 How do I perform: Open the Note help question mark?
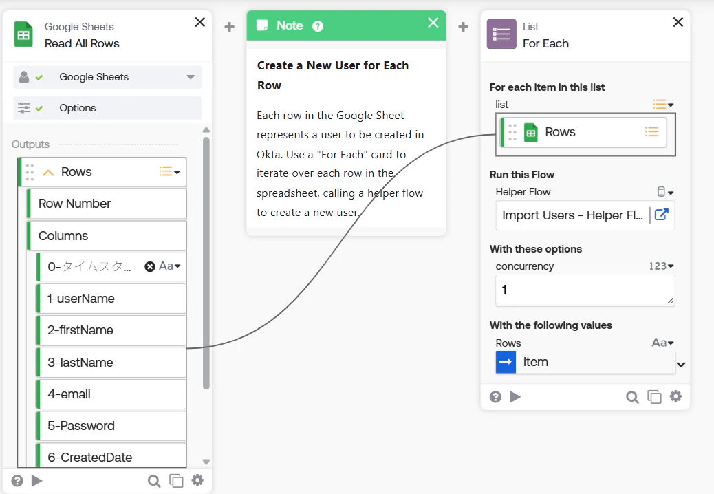tap(318, 26)
